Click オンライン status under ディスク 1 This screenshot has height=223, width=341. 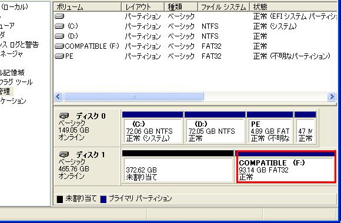tap(71, 176)
